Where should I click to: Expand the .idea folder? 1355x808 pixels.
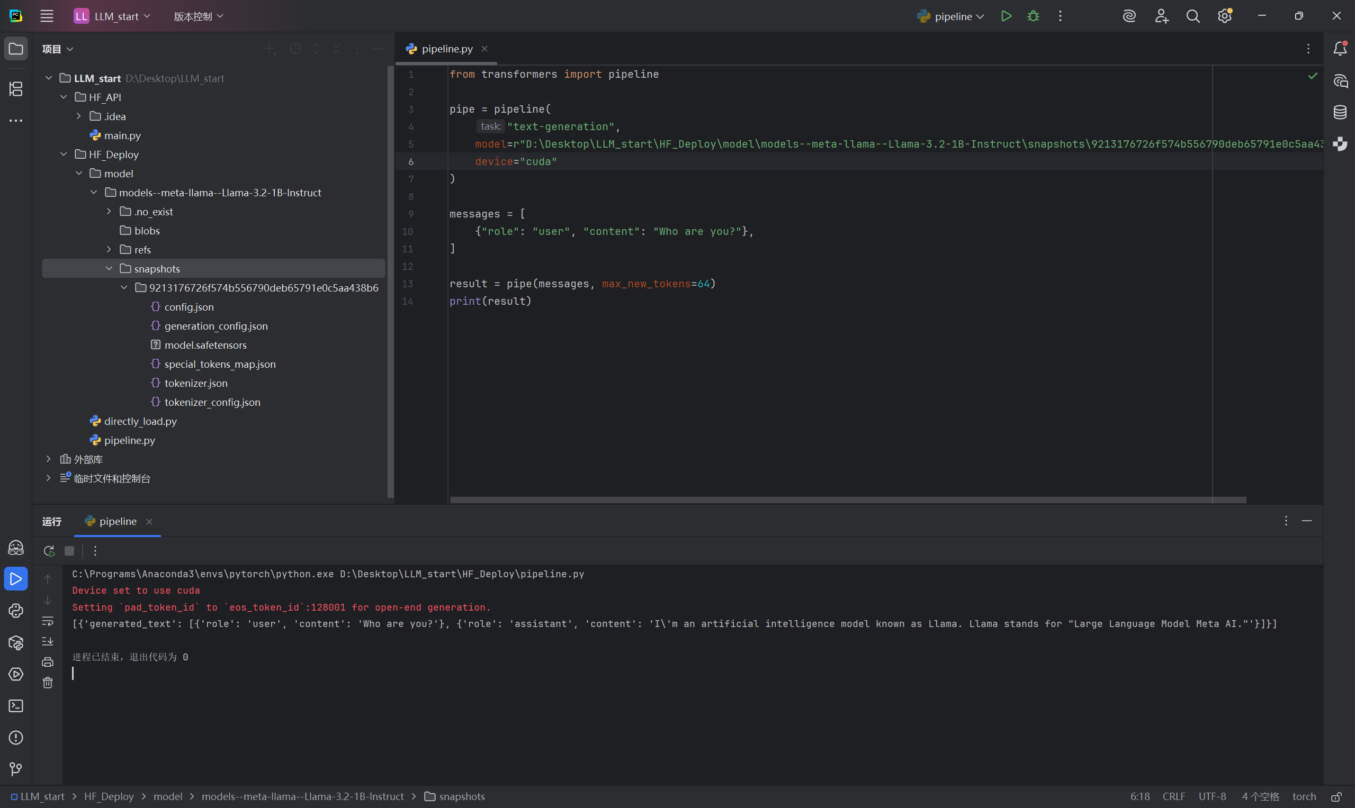(x=79, y=116)
